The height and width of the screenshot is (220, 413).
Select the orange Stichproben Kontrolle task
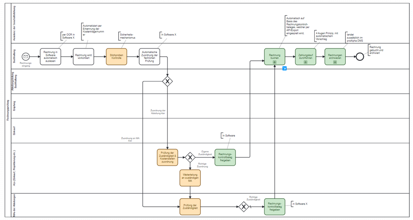click(116, 57)
